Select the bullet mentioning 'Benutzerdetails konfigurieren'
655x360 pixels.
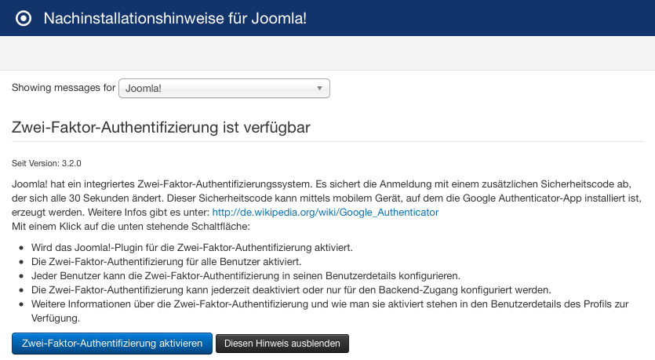[x=246, y=276]
